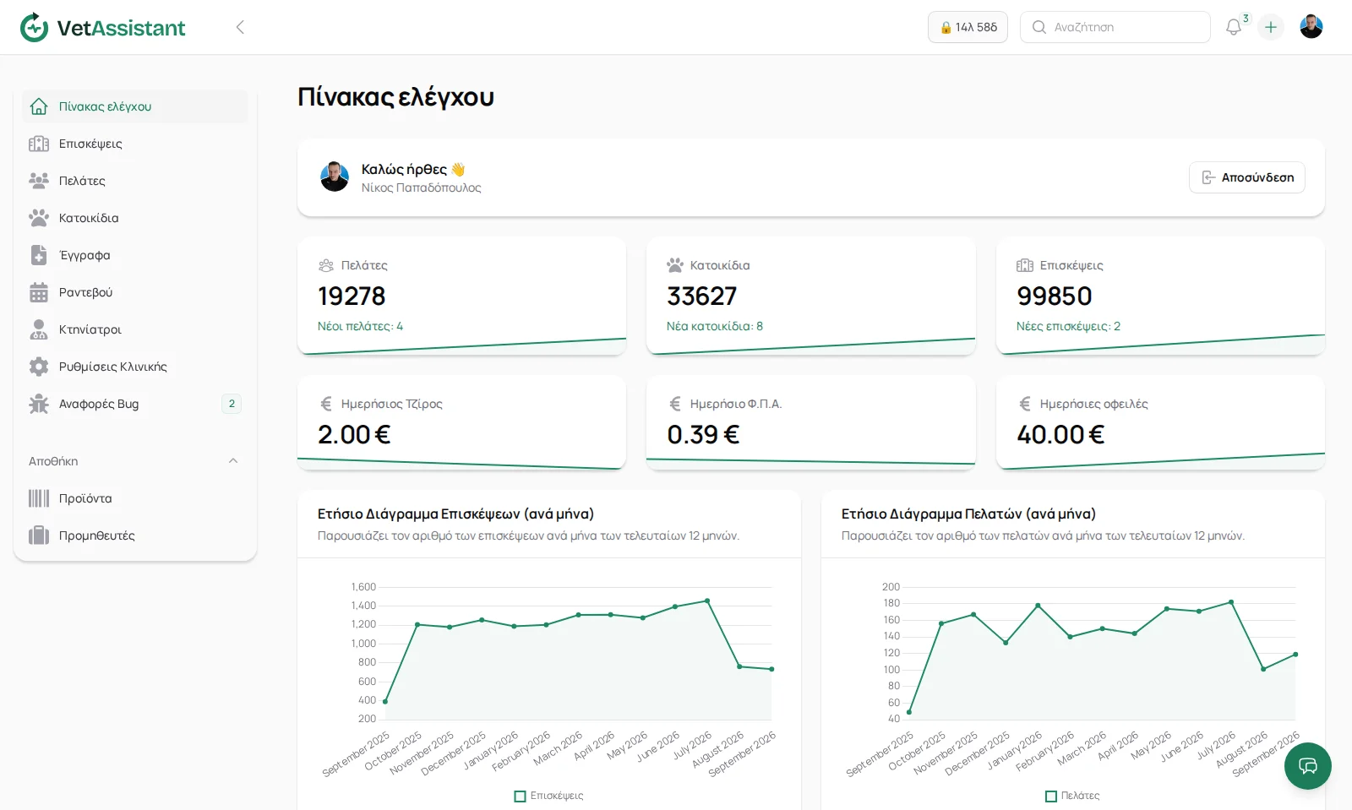Open the green chat support button

[1308, 766]
